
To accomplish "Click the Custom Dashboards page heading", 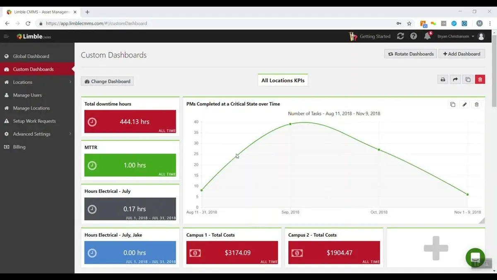I will [113, 55].
